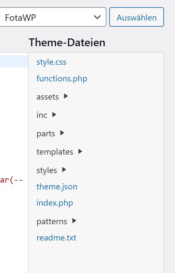This screenshot has height=273, width=175.
Task: Open readme.txt file
Action: [x=56, y=238]
